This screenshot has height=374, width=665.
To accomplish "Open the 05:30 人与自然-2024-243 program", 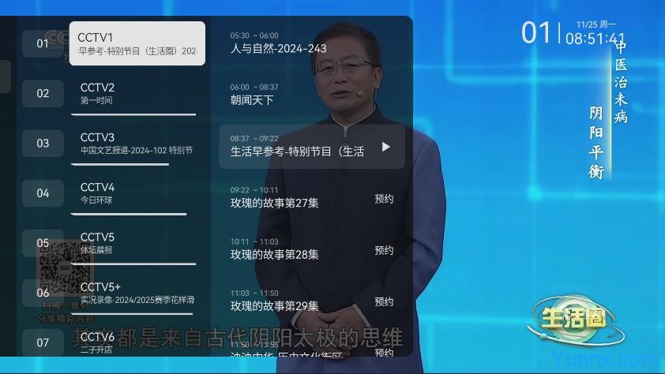I will pos(312,43).
